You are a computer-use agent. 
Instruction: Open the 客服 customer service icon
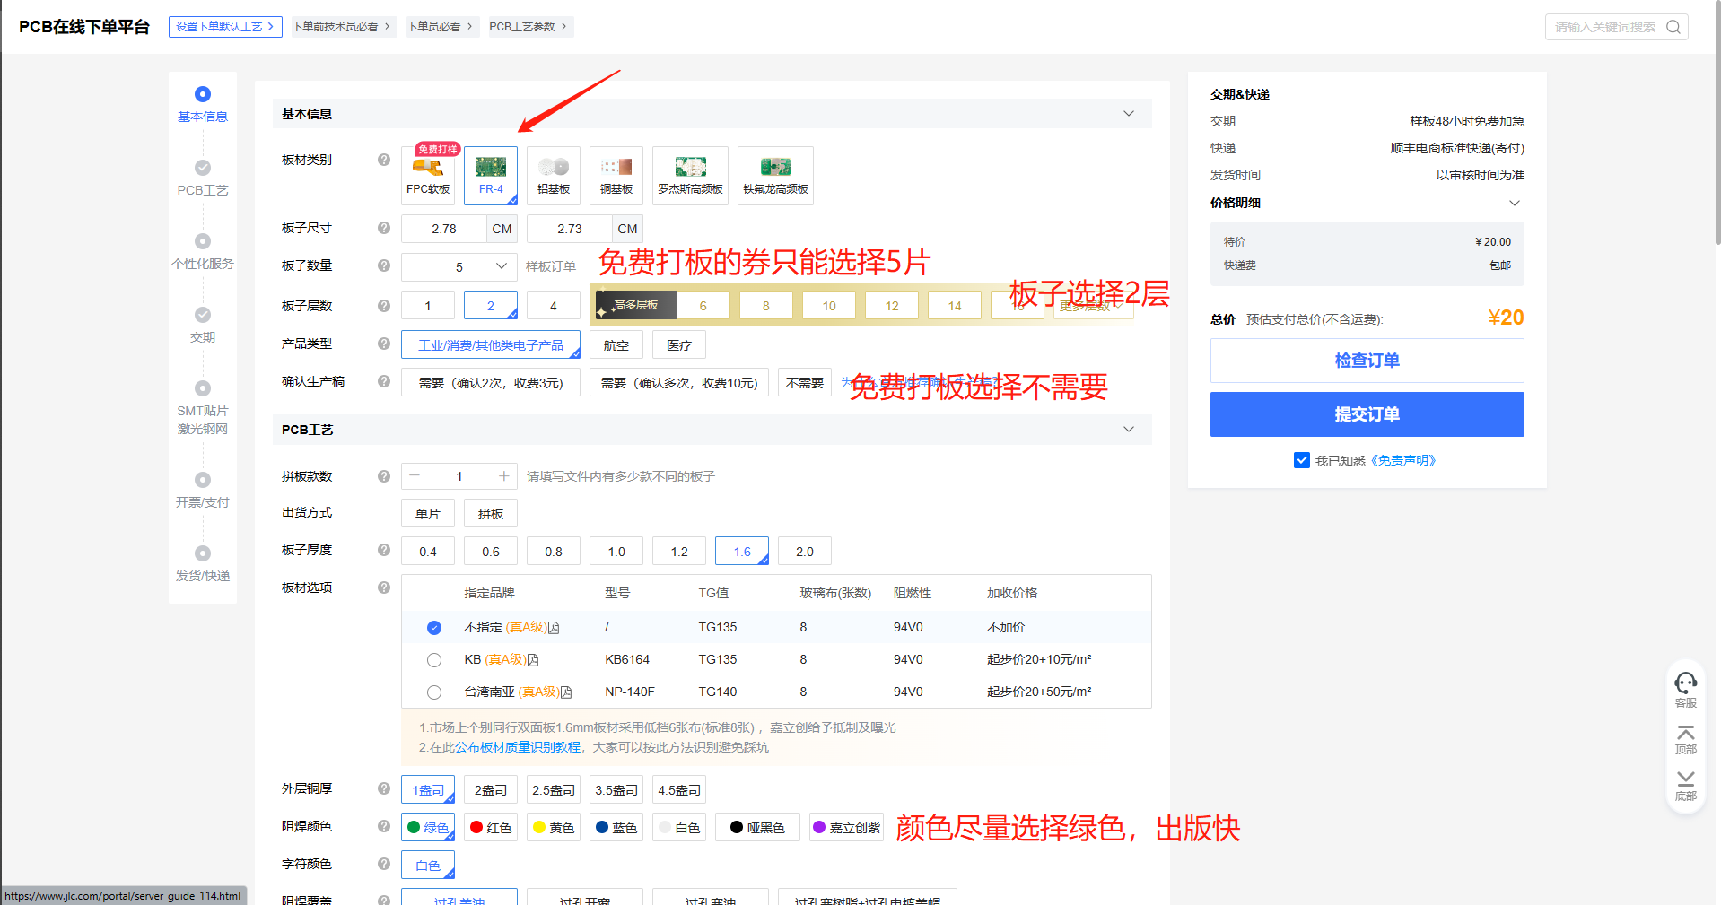1685,687
